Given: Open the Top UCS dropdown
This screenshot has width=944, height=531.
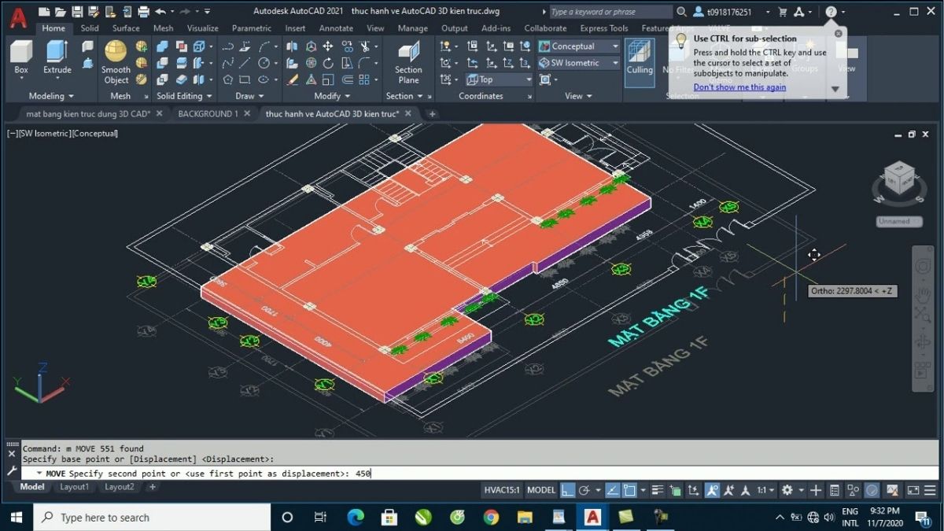Looking at the screenshot, I should [x=499, y=79].
